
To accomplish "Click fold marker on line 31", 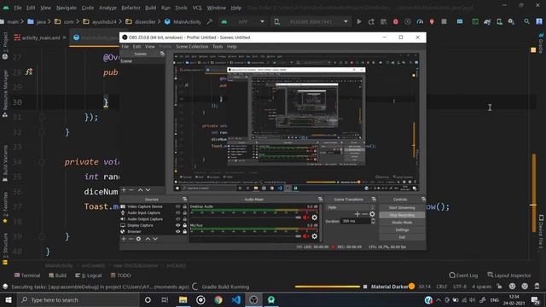I will (42, 118).
